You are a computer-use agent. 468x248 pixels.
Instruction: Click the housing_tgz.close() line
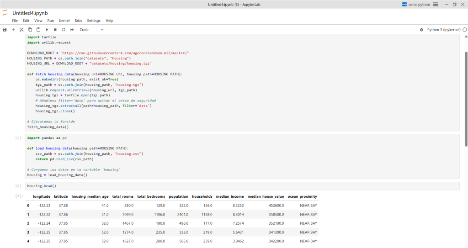55,111
